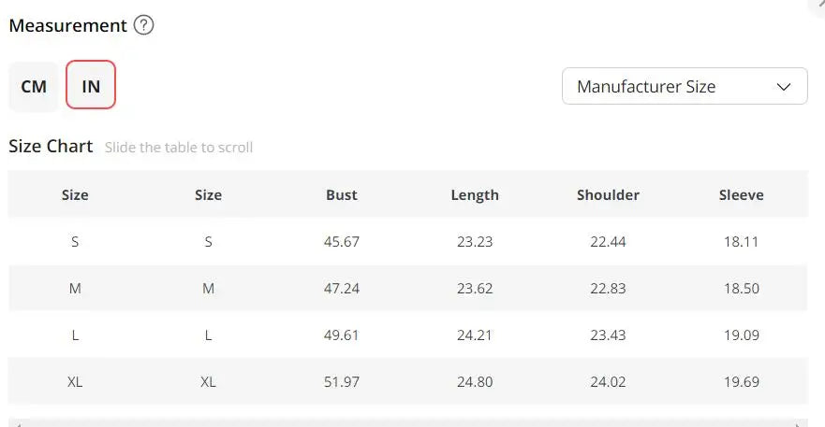825x427 pixels.
Task: Click the 22.83 shoulder value for M
Action: tap(608, 289)
